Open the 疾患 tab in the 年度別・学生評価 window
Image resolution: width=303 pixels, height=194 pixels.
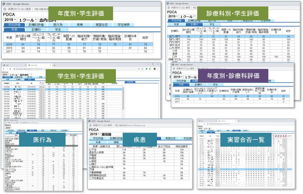coord(80,25)
